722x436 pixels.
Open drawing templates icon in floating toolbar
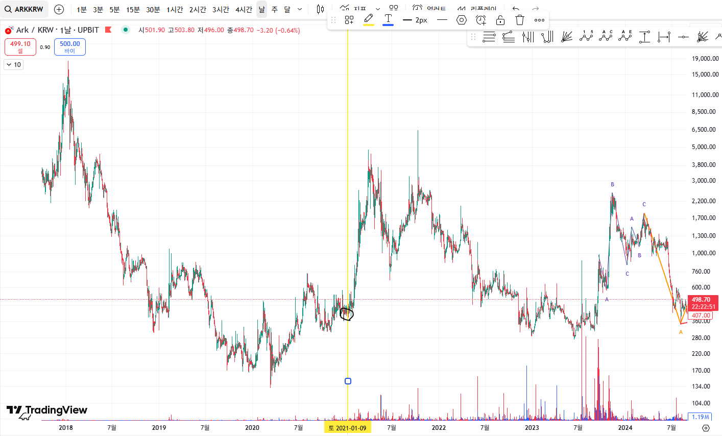(x=349, y=20)
